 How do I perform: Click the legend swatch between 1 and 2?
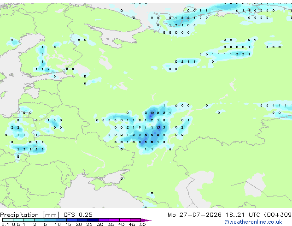pyautogui.click(x=29, y=220)
